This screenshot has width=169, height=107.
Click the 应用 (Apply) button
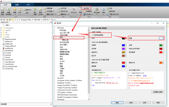(145, 103)
